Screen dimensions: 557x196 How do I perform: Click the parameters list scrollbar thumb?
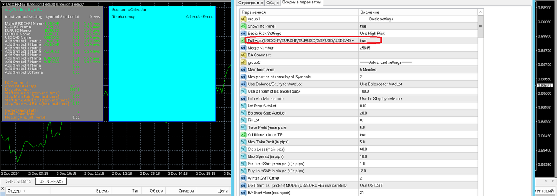tap(480, 26)
